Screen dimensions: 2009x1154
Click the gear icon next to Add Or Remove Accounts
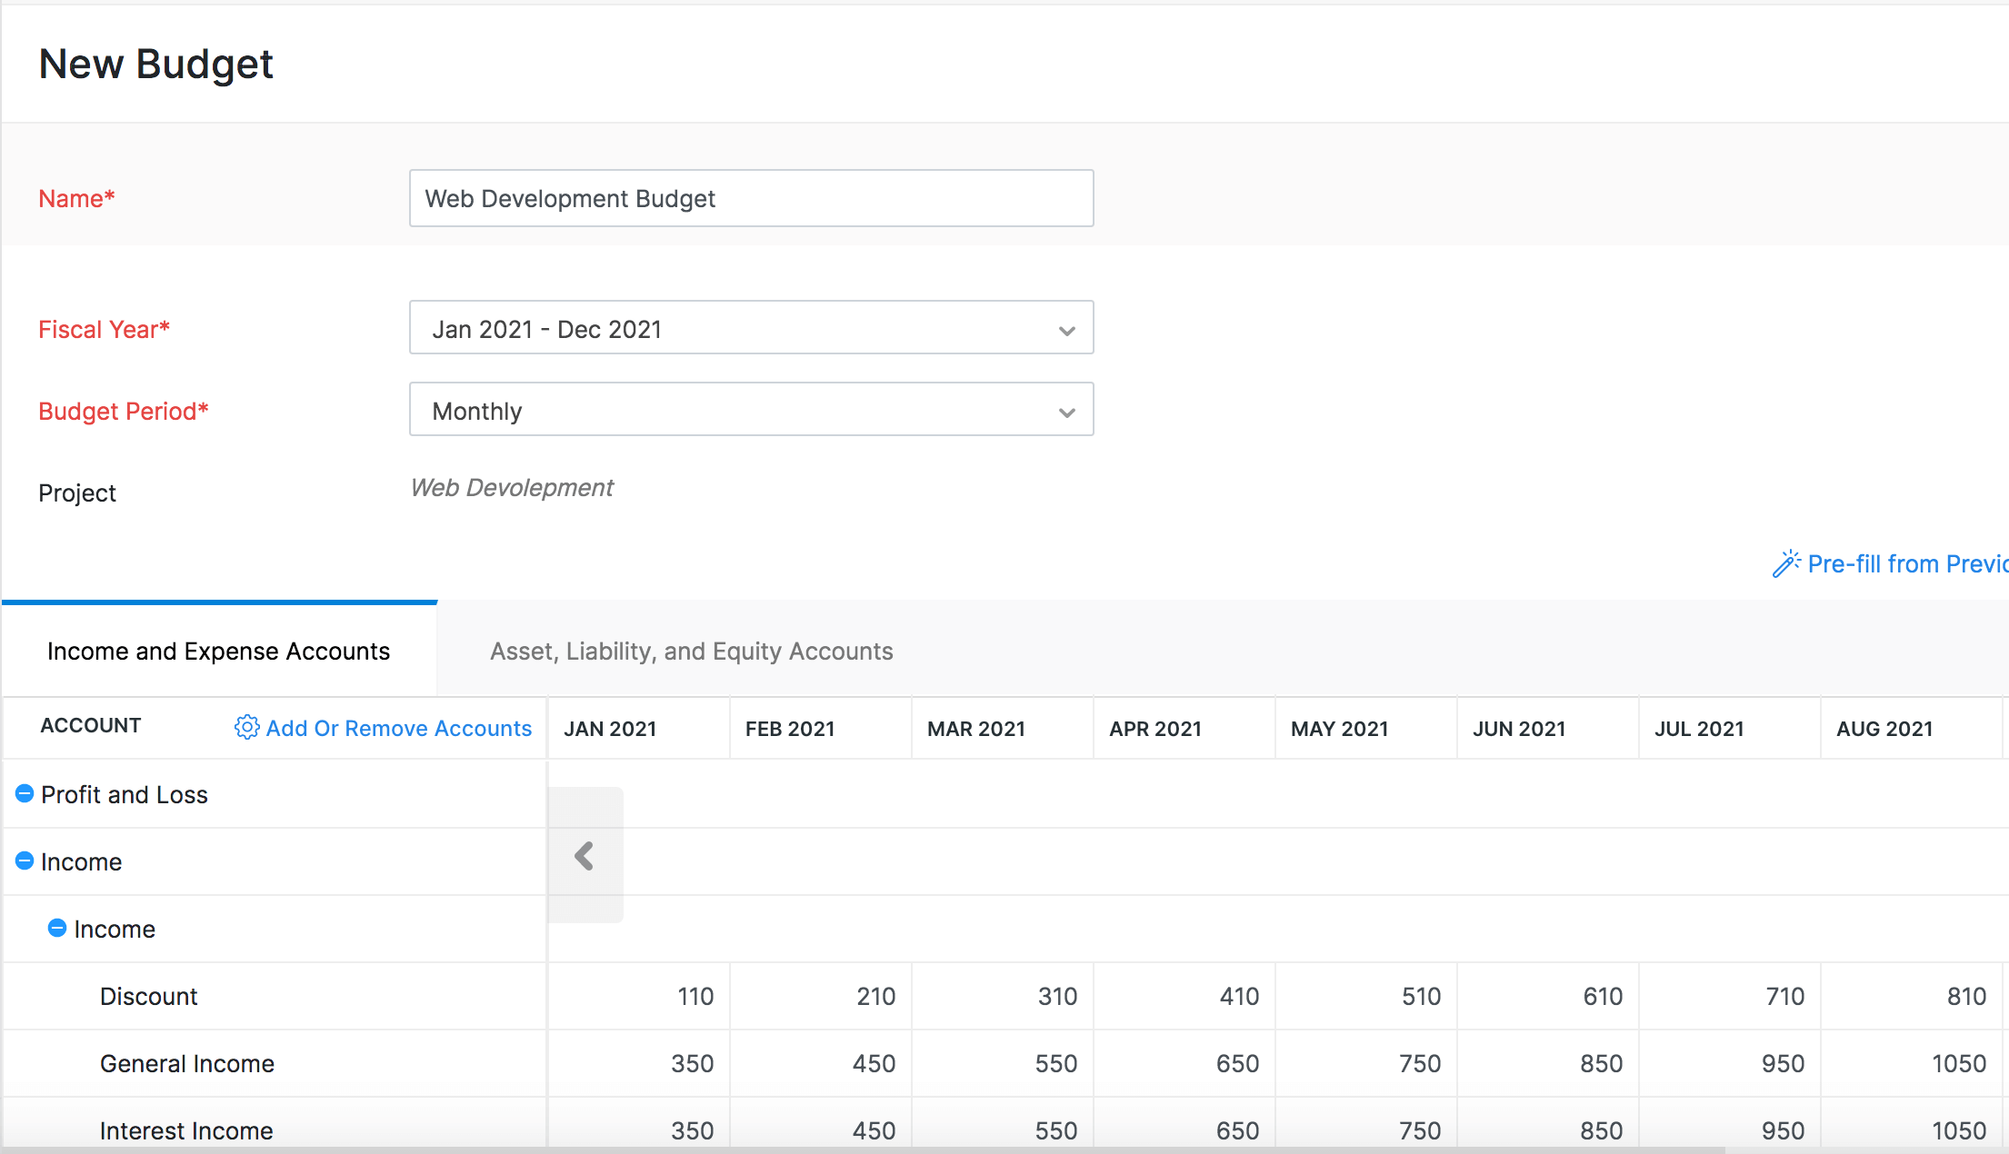(x=245, y=727)
